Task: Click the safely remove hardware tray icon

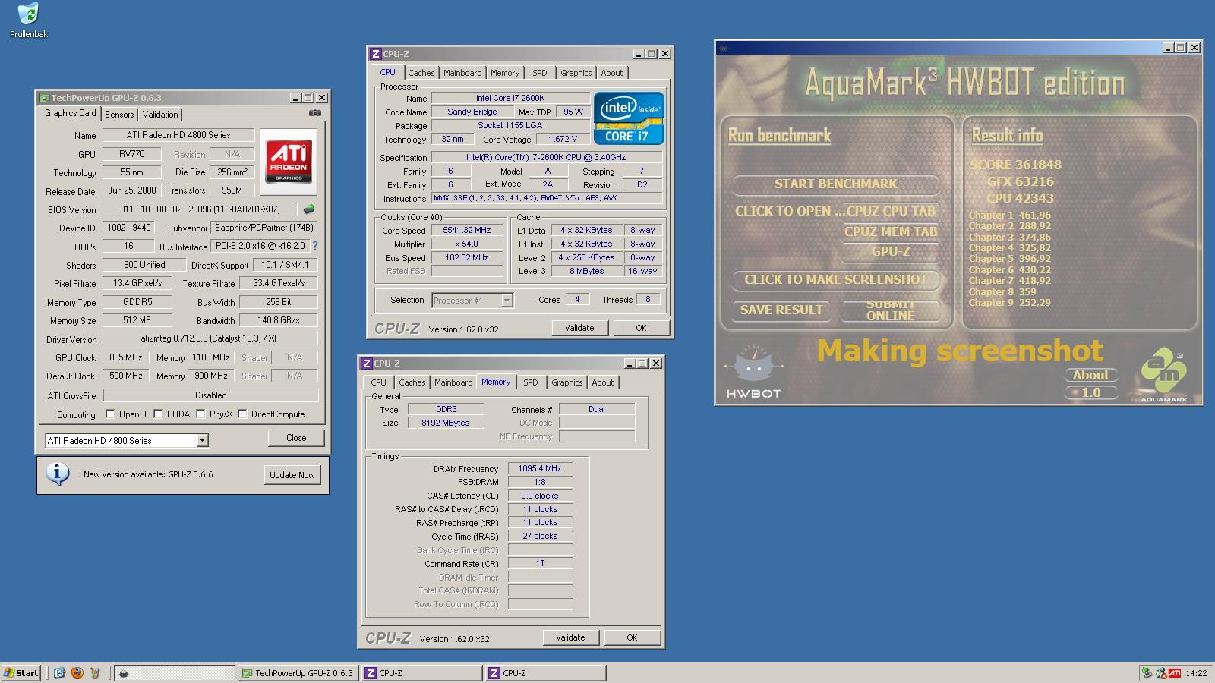Action: 1147,673
